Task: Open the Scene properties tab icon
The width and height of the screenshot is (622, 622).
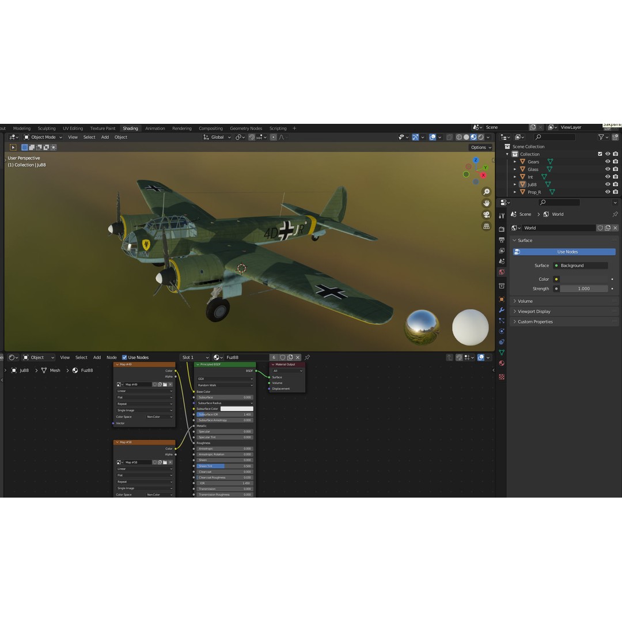Action: pos(502,261)
